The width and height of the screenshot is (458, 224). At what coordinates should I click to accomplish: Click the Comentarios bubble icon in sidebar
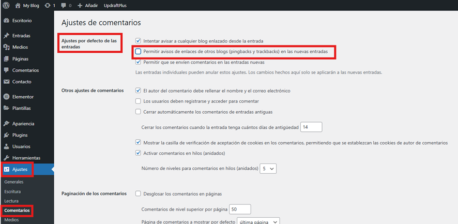point(6,70)
